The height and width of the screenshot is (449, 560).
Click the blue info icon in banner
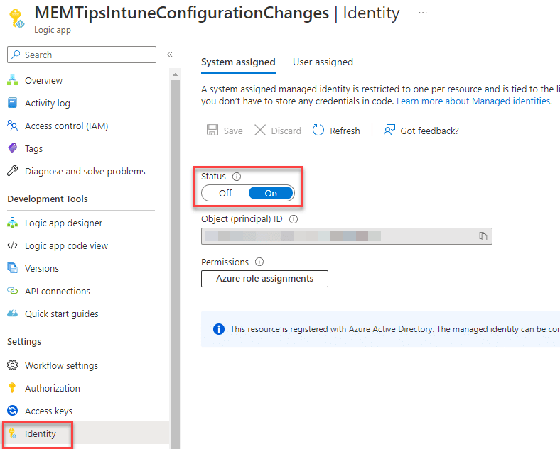219,329
